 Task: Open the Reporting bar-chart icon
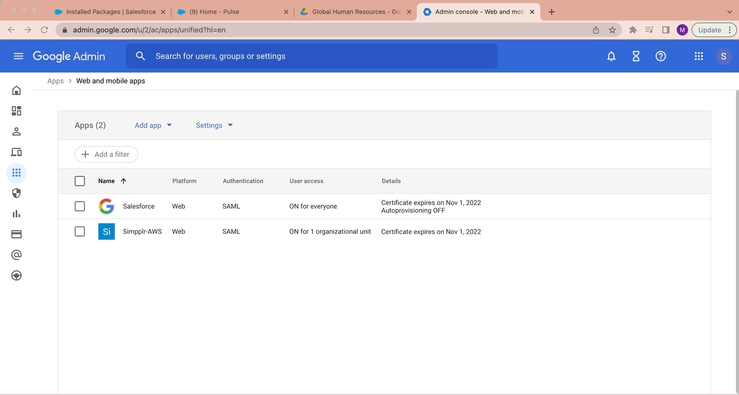(16, 213)
